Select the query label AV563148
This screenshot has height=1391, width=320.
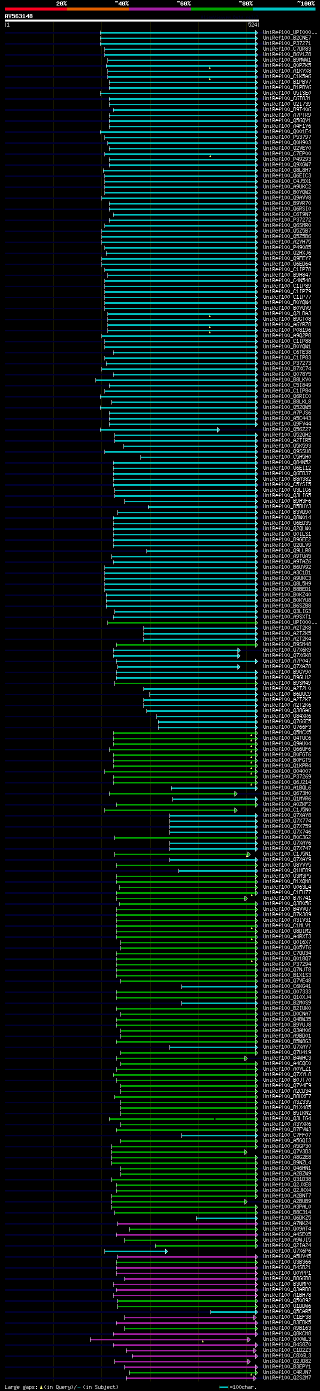(19, 16)
